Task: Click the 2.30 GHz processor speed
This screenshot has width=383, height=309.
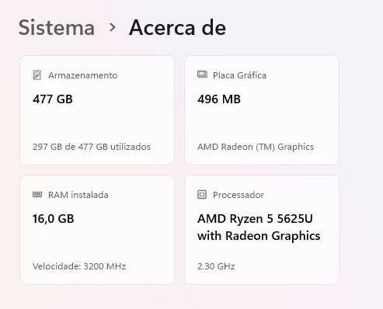Action: pos(216,266)
